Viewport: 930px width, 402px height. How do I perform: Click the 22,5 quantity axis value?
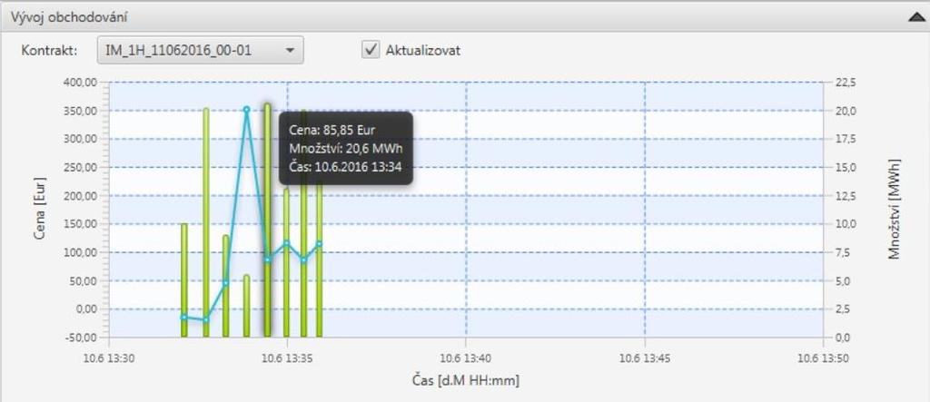click(846, 83)
